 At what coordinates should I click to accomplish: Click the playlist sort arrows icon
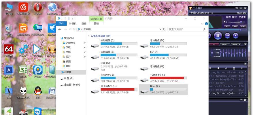pos(218,68)
